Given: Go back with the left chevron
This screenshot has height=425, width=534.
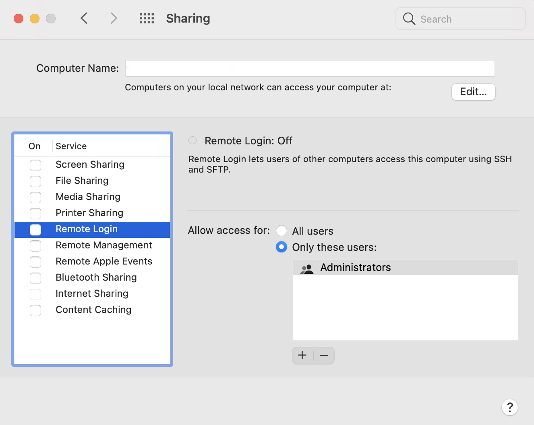Looking at the screenshot, I should (84, 18).
